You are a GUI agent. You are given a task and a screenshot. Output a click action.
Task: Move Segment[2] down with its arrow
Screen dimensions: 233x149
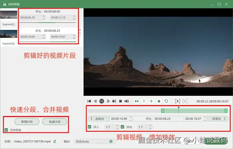80,36
